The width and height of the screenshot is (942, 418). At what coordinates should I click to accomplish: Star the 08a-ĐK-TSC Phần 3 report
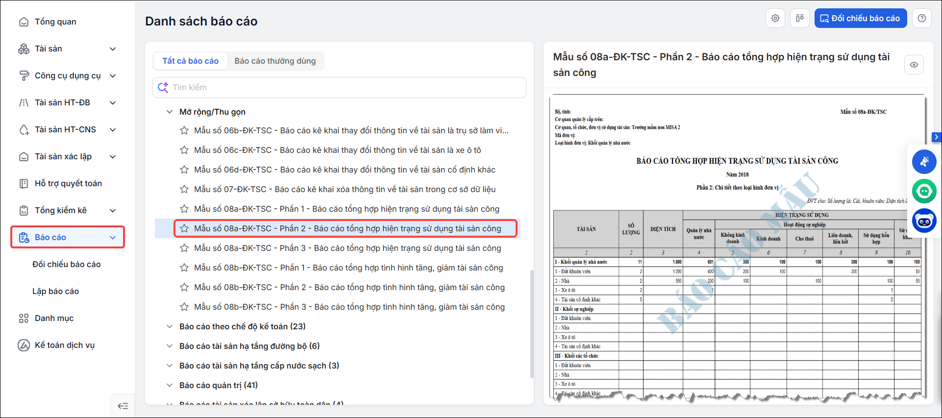pos(184,248)
